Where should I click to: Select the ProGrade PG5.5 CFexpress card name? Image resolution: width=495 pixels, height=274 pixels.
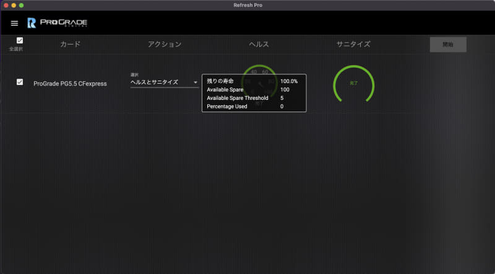point(70,84)
